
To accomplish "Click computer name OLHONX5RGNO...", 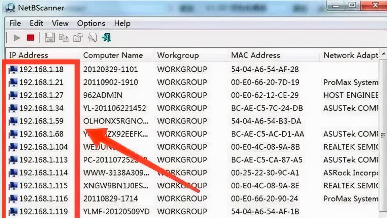I will click(x=116, y=121).
